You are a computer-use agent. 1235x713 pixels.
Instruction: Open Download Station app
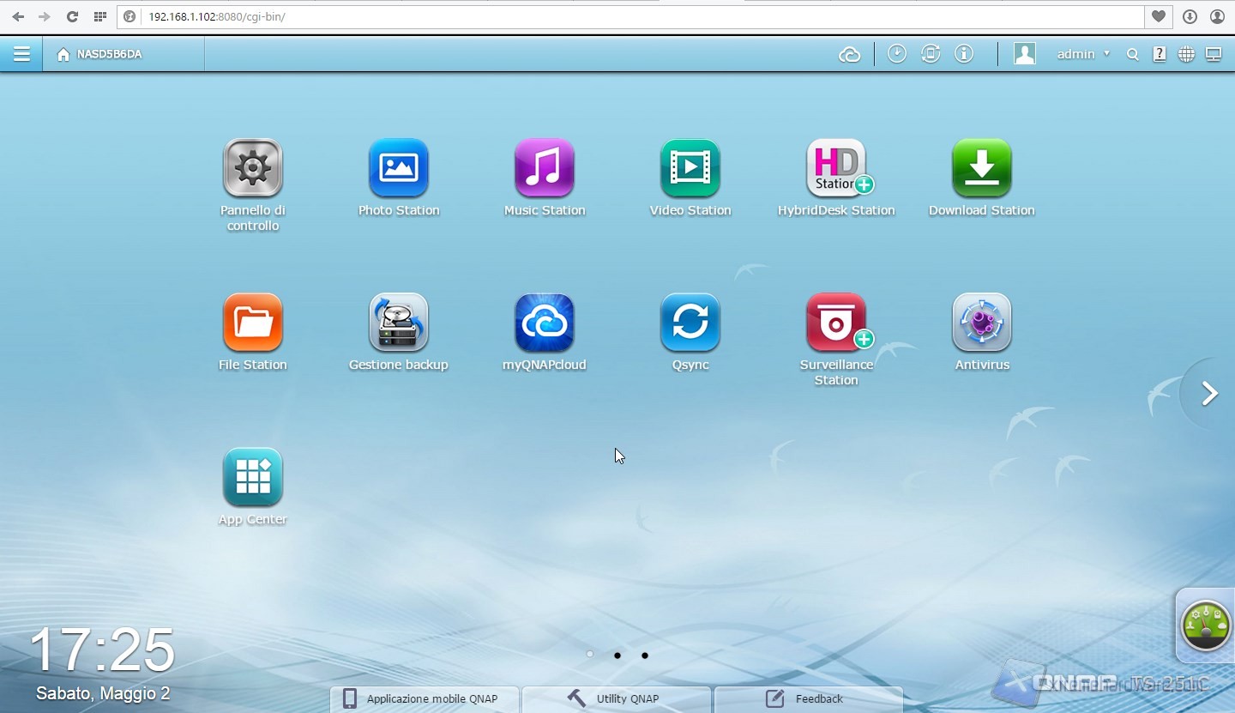pos(982,169)
